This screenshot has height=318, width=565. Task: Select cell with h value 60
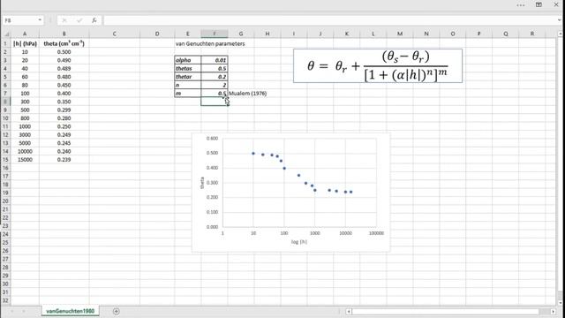click(25, 77)
